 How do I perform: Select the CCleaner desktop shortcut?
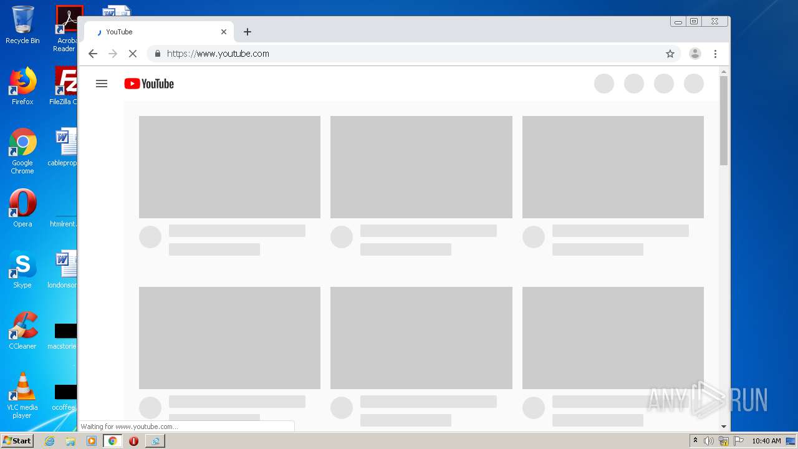[22, 331]
